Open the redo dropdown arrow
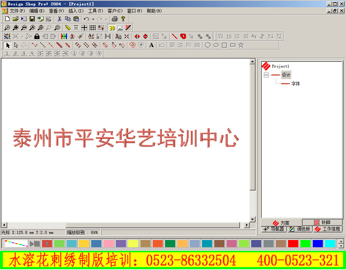Image resolution: width=346 pixels, height=270 pixels. coord(107,19)
